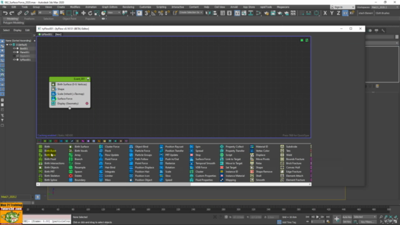This screenshot has height=225, width=400.
Task: Toggle the Angle Snap icon
Action: pyautogui.click(x=154, y=13)
